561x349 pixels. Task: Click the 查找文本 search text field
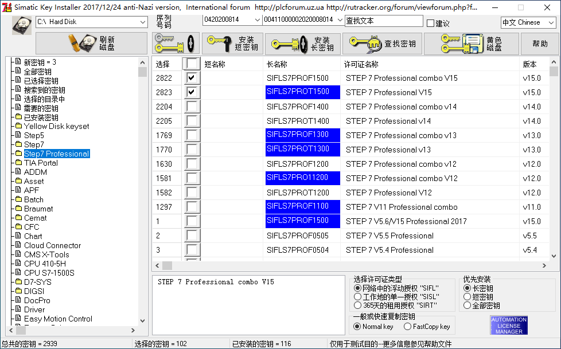click(x=384, y=21)
